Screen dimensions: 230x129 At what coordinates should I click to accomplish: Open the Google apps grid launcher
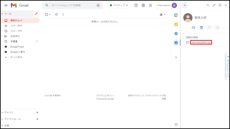(150, 5)
